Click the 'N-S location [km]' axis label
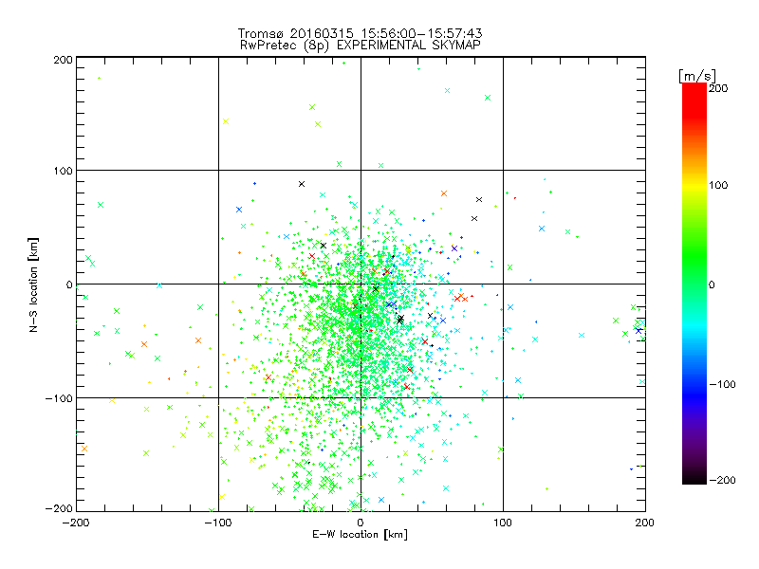Screen dimensions: 759x569 tap(33, 284)
